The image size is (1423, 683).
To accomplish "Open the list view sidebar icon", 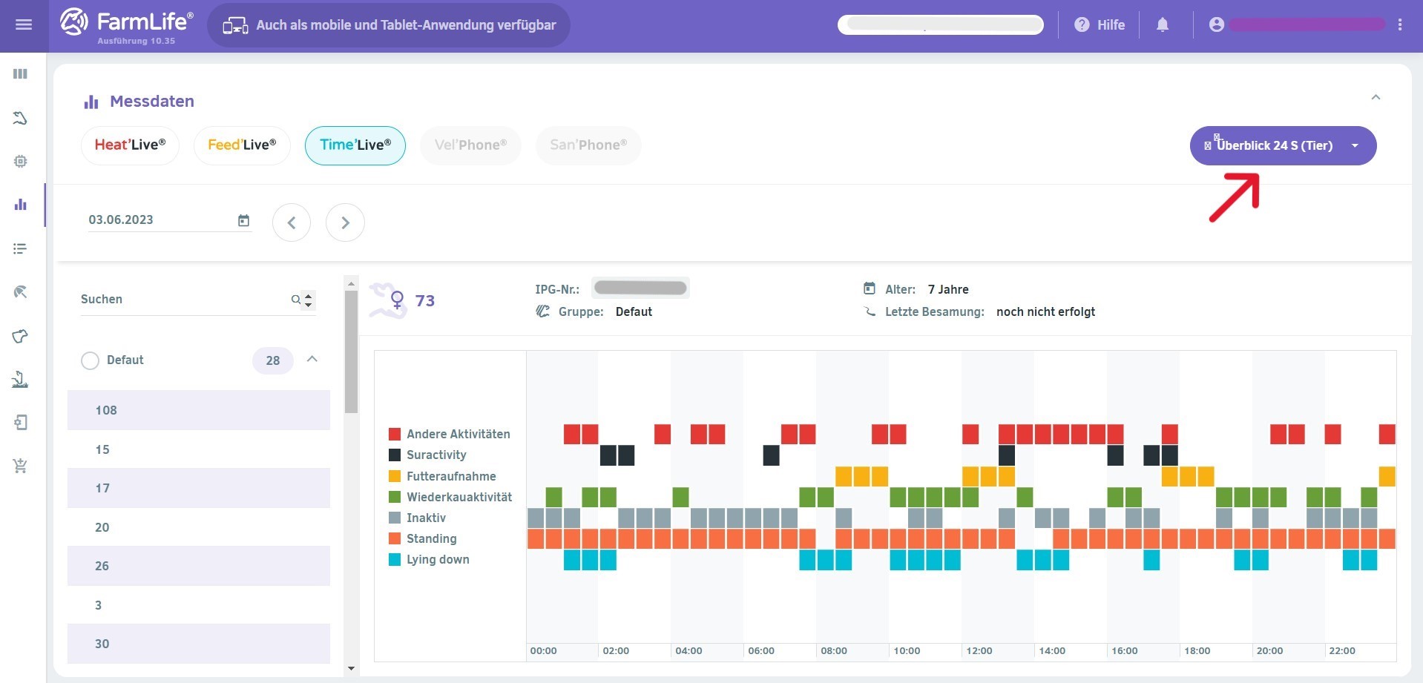I will [x=21, y=248].
